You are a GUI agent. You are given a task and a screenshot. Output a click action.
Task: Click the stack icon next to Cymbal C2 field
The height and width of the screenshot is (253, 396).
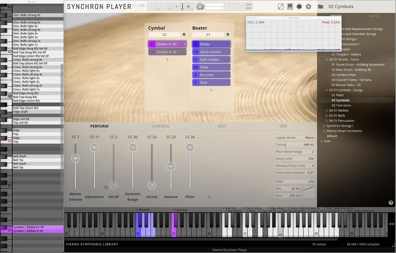click(x=184, y=35)
